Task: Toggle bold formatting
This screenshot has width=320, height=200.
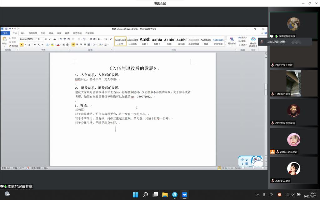Action: click(22, 45)
